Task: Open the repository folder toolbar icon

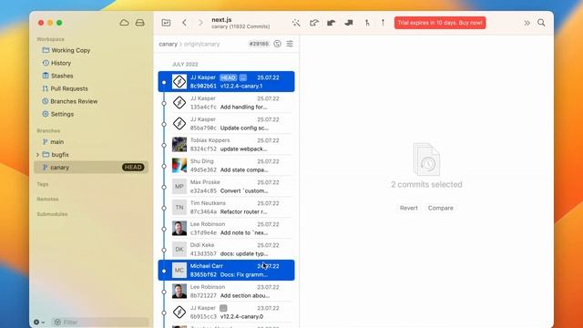Action: click(x=166, y=23)
